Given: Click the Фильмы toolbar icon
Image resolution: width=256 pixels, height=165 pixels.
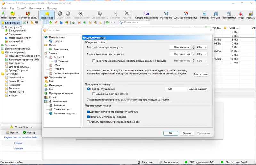Looking at the screenshot, I should [x=204, y=15].
